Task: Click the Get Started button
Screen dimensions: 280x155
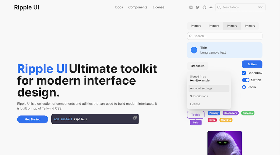Action: 33,119
